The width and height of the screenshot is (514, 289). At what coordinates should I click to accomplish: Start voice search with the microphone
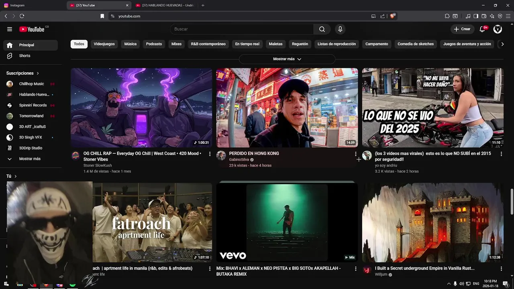click(340, 29)
